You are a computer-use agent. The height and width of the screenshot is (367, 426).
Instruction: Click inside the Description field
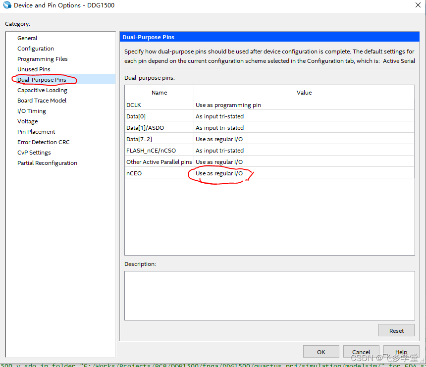point(269,295)
